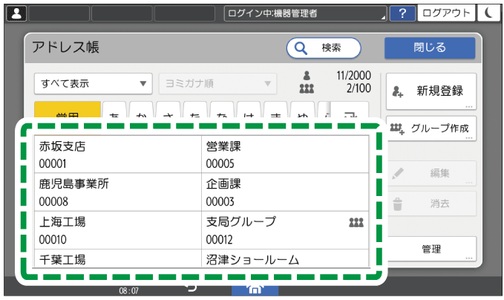Screen dimensions: 504x300
Task: Click ログアウト to log out
Action: 446,13
